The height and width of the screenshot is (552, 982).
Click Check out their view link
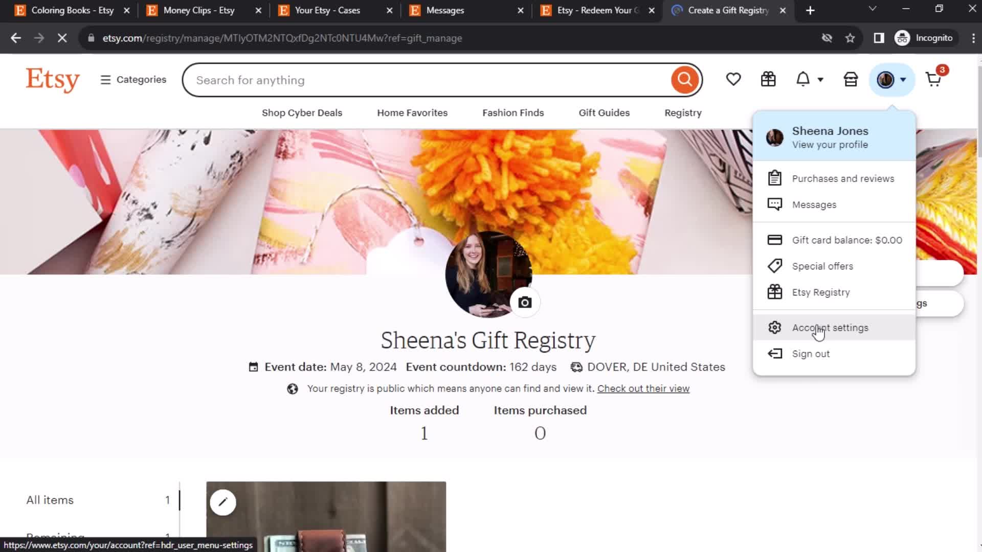[x=643, y=388]
